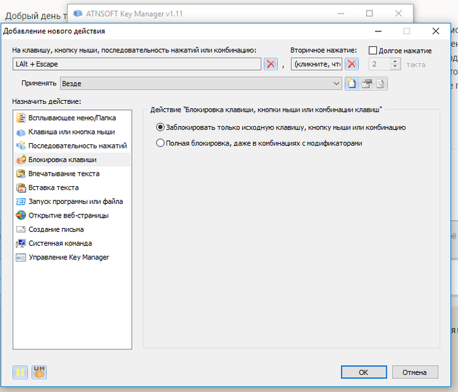Minimize the Добавление нового действия dialog

pos(378,31)
